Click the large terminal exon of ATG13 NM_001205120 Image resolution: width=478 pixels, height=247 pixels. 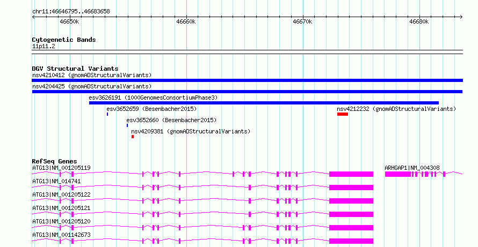pos(351,228)
